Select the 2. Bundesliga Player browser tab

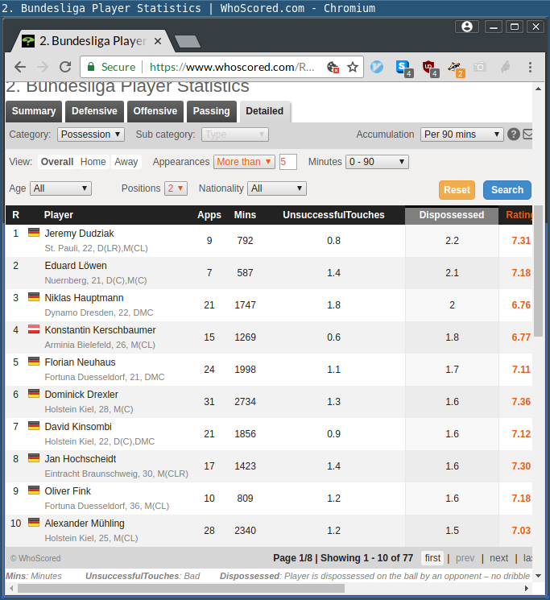[x=93, y=41]
